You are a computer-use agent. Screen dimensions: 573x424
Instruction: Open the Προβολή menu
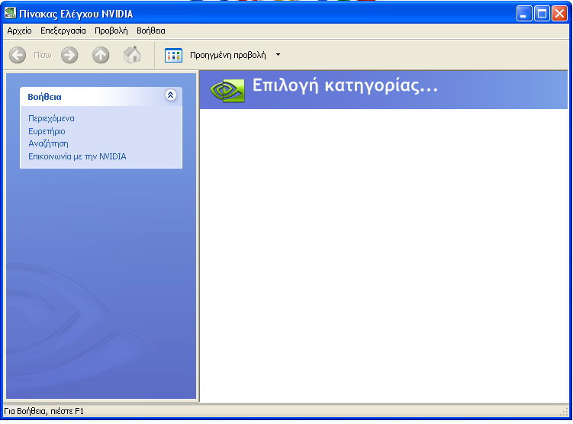(x=111, y=31)
